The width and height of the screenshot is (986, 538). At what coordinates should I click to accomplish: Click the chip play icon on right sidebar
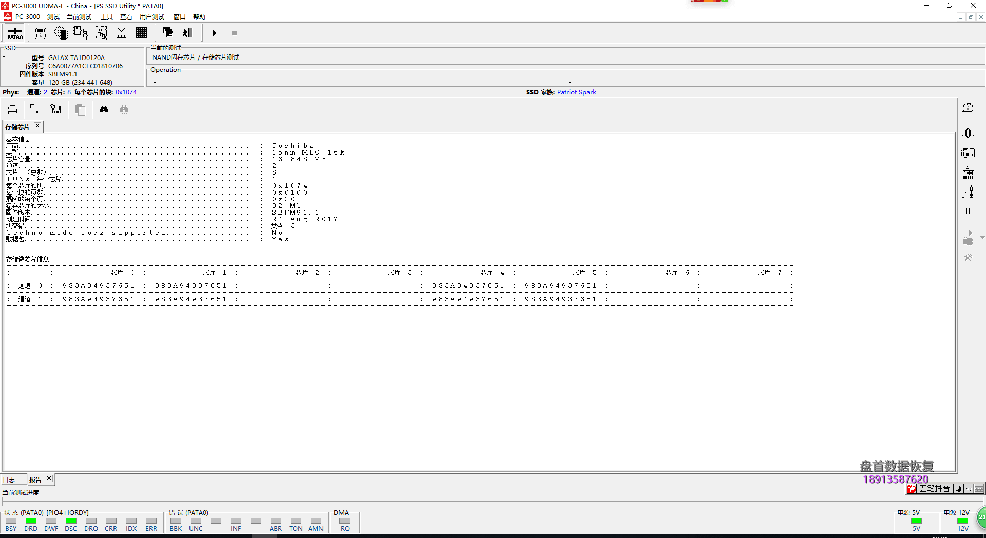(968, 237)
